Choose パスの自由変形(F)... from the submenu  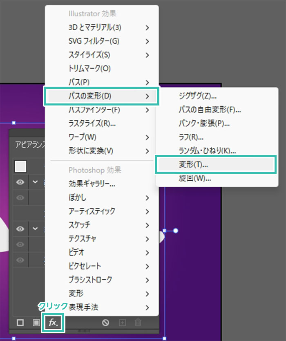[217, 110]
